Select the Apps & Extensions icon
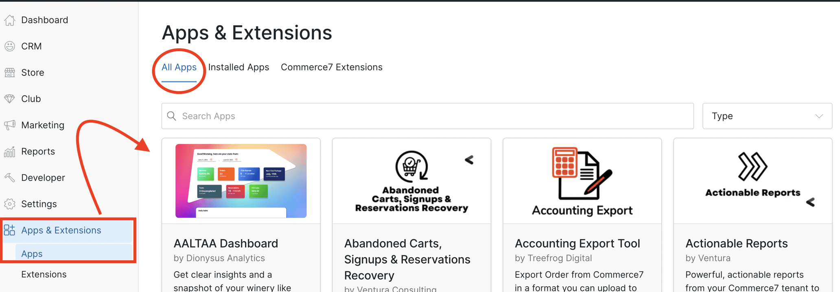 9,230
